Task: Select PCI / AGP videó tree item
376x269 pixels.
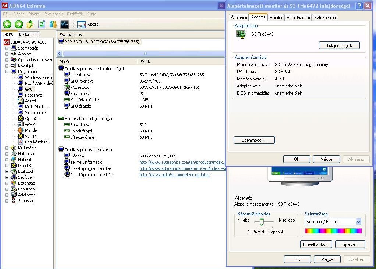Action: [x=39, y=83]
